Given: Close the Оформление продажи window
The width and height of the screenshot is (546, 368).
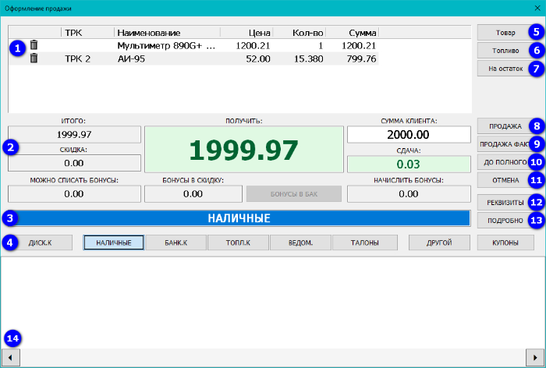Looking at the screenshot, I should pos(536,9).
